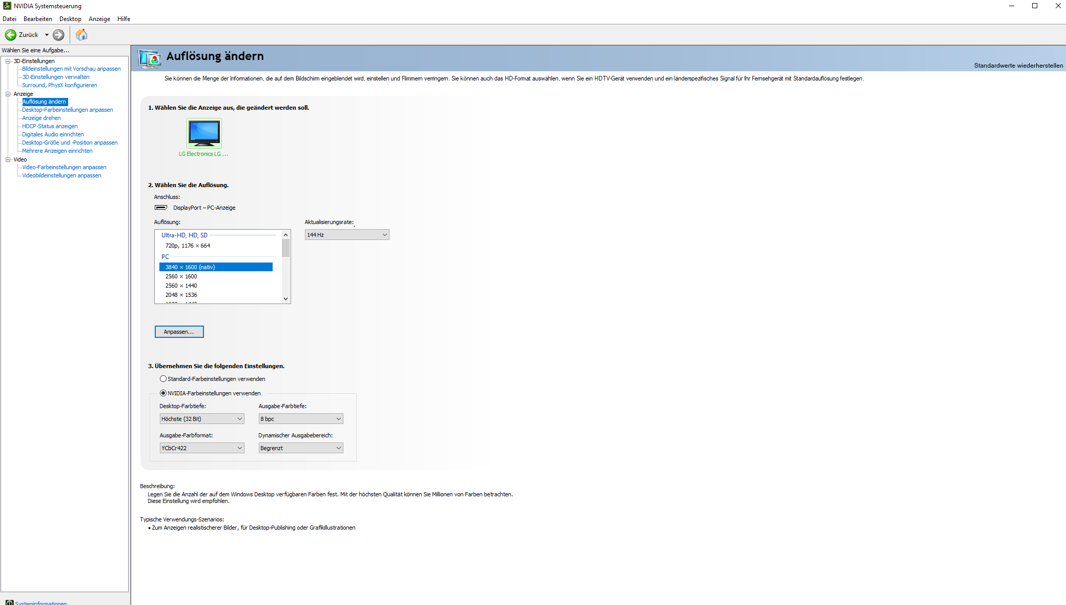Click the green Zurück back arrow icon
This screenshot has height=605, width=1066.
[x=10, y=35]
